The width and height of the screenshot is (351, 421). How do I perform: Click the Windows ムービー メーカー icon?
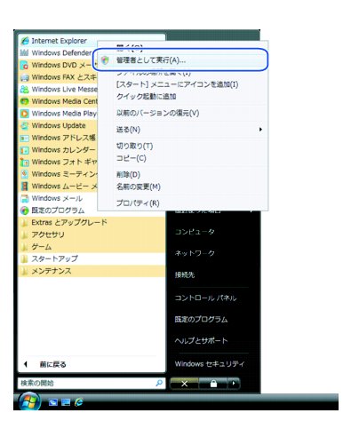pos(24,187)
